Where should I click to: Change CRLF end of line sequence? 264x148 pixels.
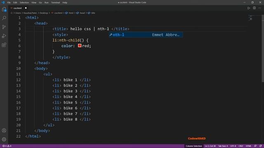(241, 146)
